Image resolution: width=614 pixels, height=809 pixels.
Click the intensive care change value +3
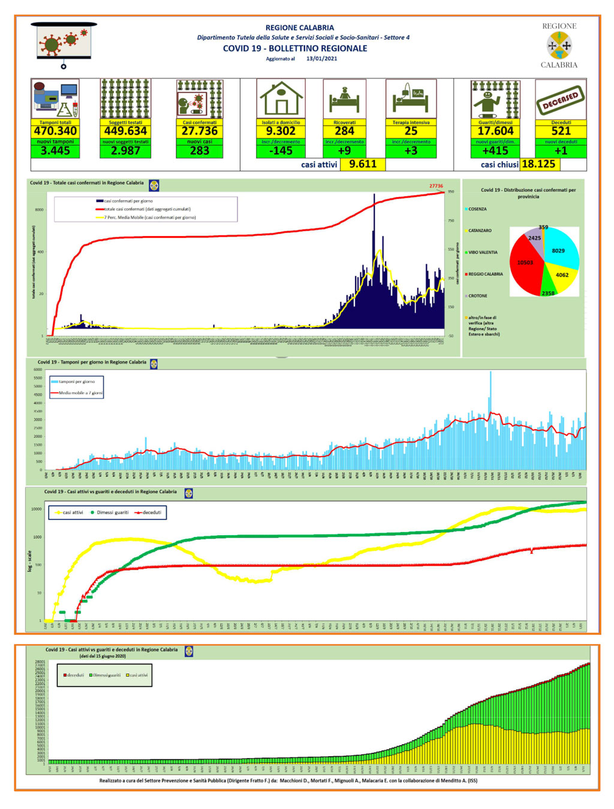(x=411, y=151)
